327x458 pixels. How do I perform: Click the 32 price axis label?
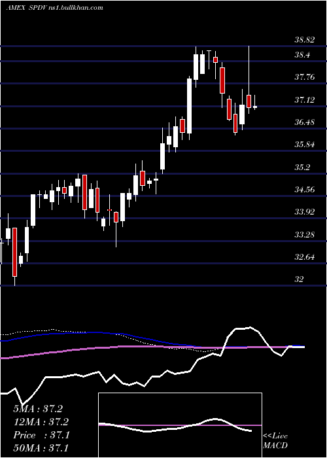coord(299,279)
